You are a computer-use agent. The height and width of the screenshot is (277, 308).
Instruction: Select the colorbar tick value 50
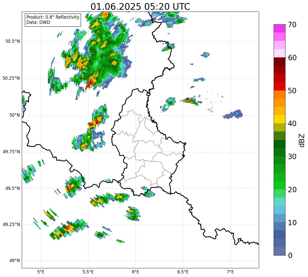pyautogui.click(x=292, y=91)
